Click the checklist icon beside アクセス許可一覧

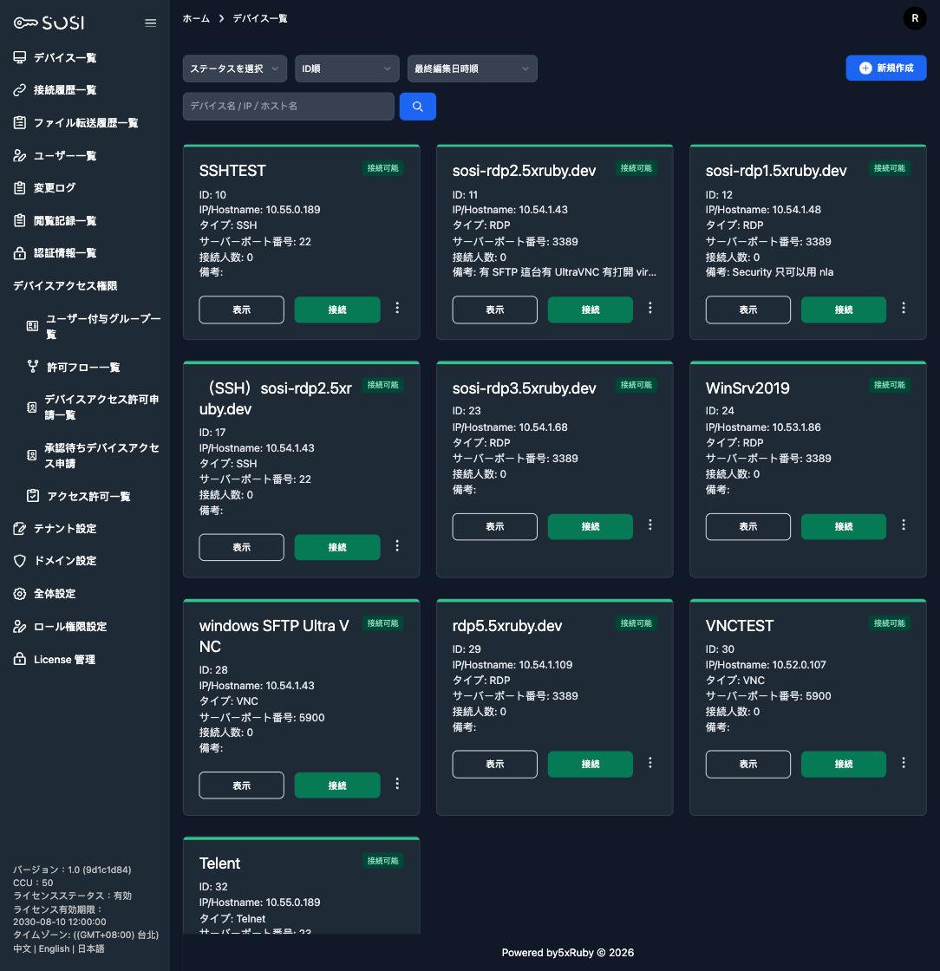click(33, 495)
